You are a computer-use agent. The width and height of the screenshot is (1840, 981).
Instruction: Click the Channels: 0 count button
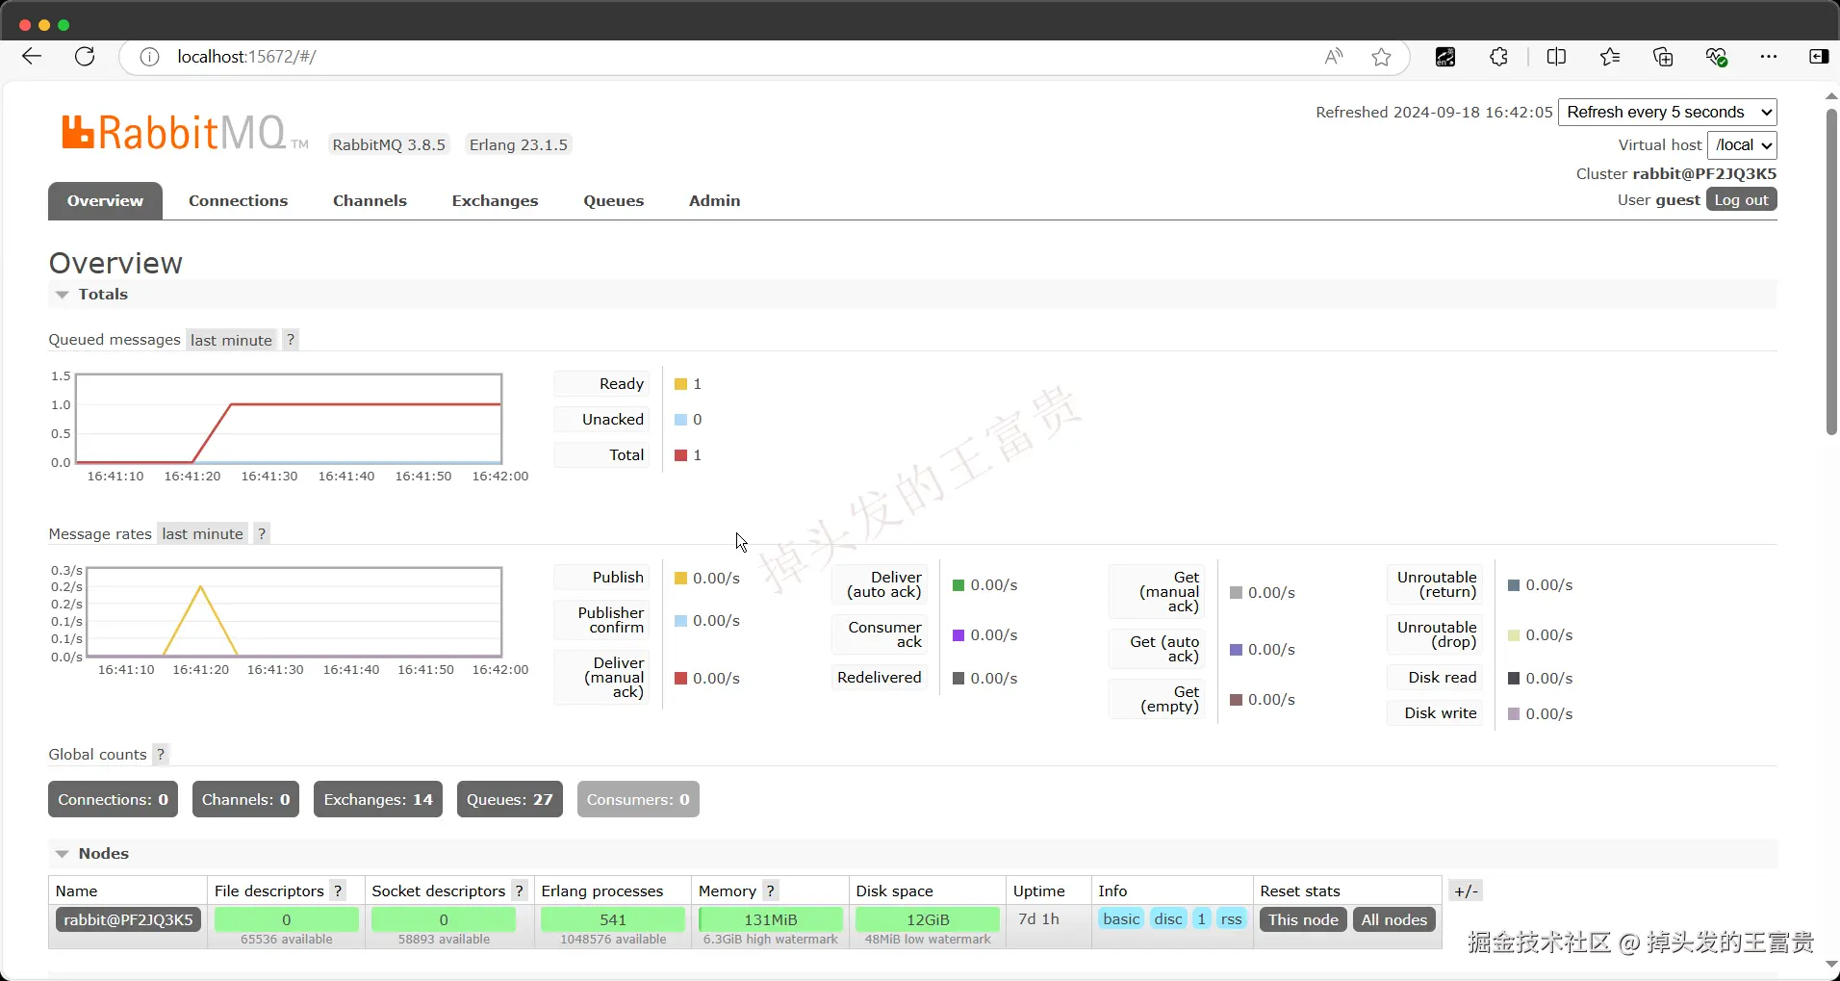tap(245, 799)
